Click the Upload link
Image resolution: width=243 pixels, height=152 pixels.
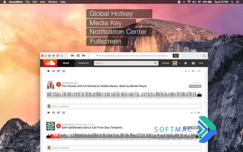[x=165, y=63]
